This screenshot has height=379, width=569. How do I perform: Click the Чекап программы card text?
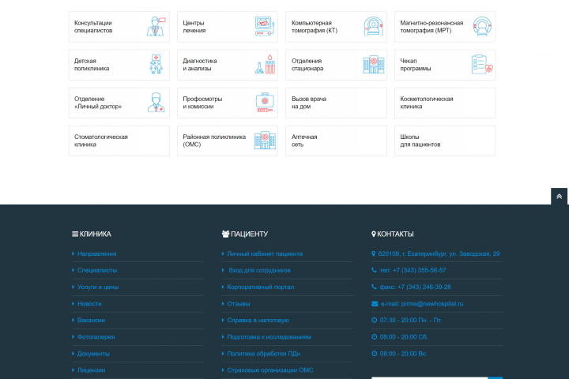416,65
